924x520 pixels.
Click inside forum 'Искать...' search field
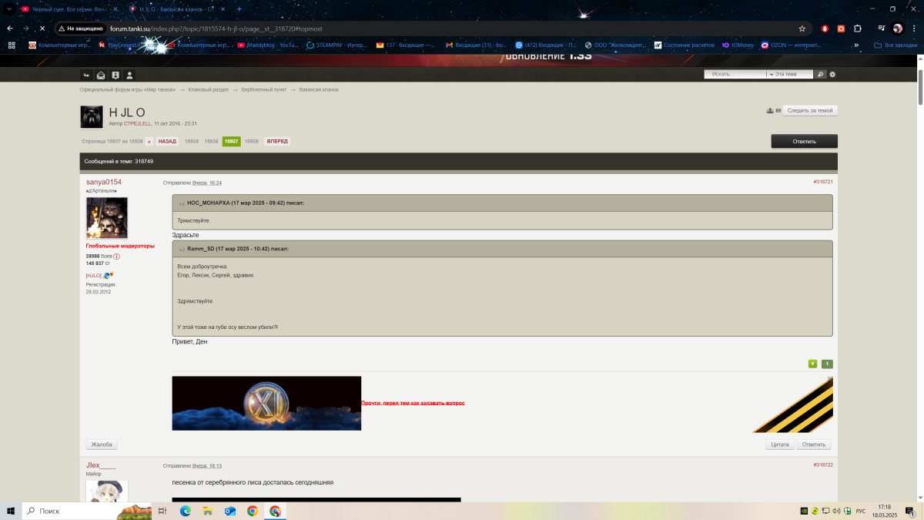[x=735, y=75]
